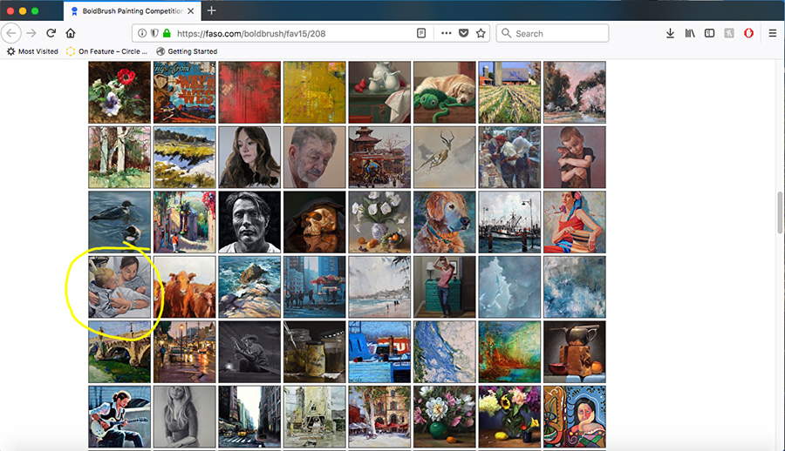Open the black and white man portrait
Screen dimensions: 785x451
pos(249,222)
